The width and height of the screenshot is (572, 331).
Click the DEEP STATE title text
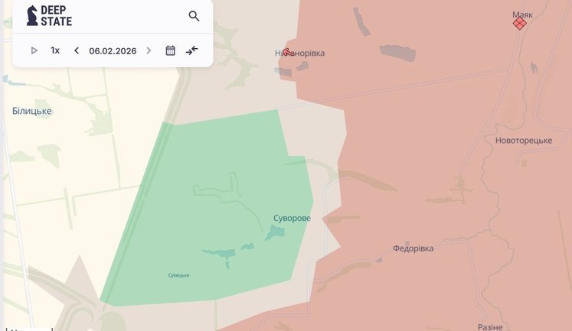[57, 16]
